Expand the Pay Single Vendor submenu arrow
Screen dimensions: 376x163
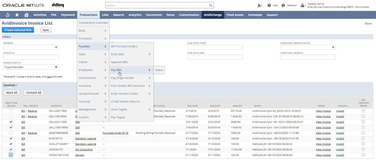(x=150, y=78)
